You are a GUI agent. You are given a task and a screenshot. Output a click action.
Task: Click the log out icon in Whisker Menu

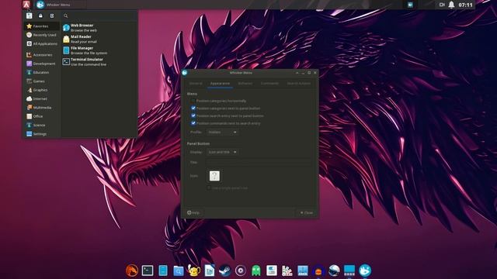[52, 15]
